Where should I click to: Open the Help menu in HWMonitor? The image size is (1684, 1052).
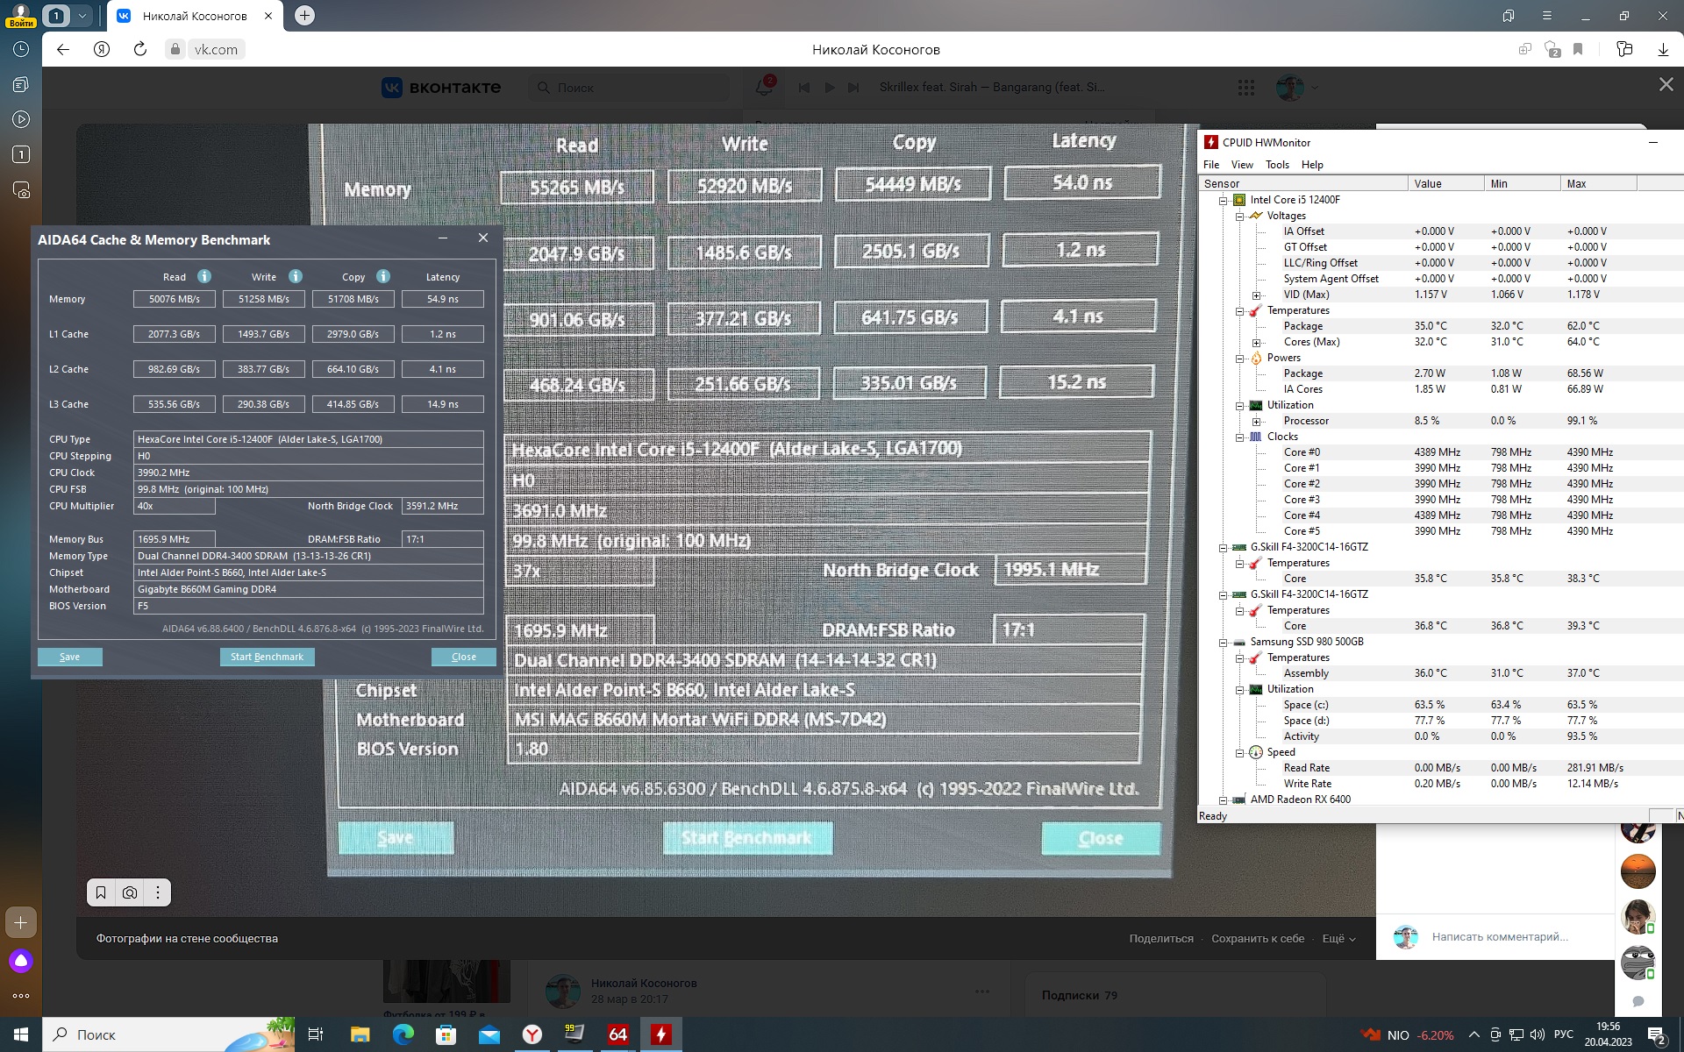1312,165
